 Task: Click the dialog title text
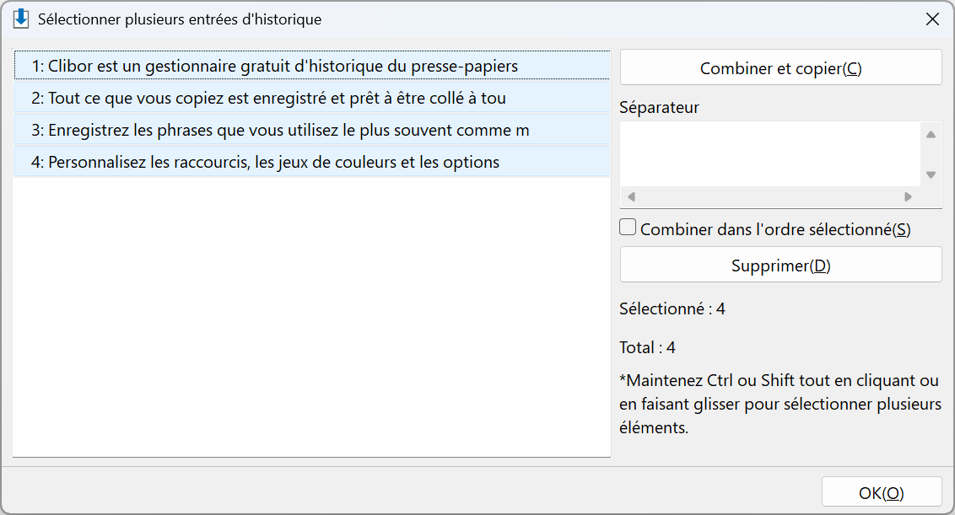[x=180, y=19]
